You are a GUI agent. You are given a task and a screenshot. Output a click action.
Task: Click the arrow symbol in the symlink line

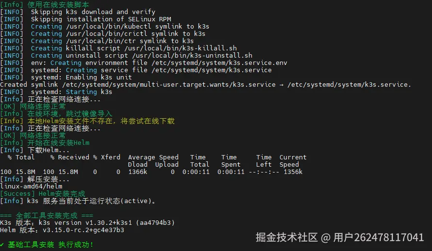tap(282, 85)
